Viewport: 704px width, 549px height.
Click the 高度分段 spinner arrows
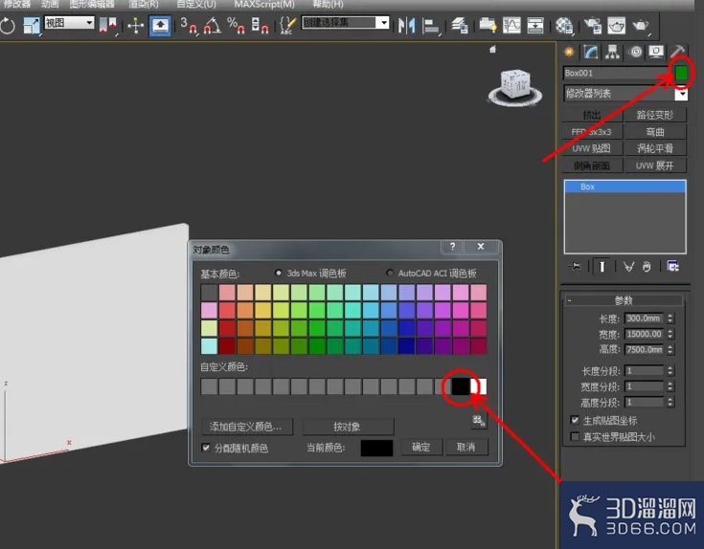670,402
